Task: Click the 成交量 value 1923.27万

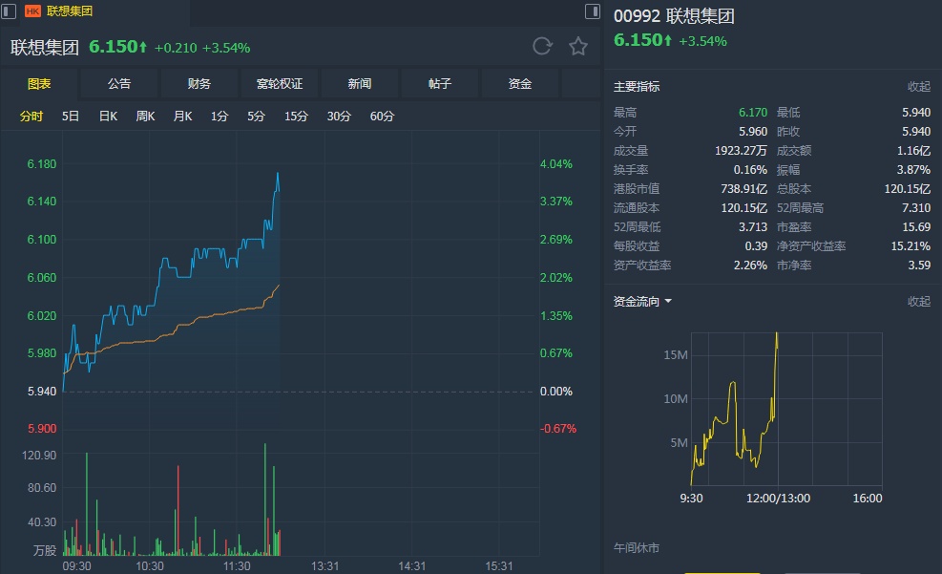Action: tap(741, 150)
